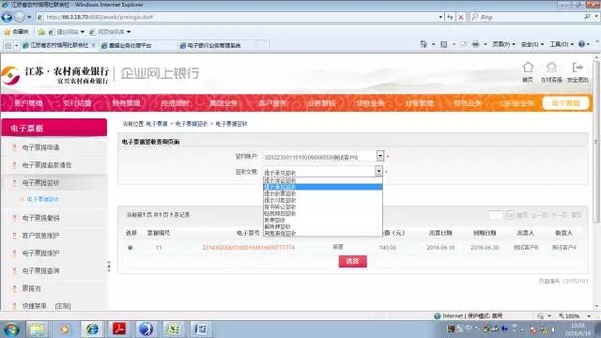
Task: Click the IE home page toolbar icon
Action: 424,44
